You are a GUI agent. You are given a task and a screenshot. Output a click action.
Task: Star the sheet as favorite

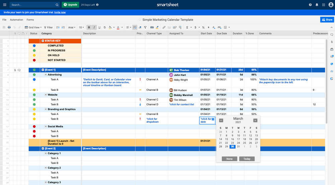(x=140, y=20)
